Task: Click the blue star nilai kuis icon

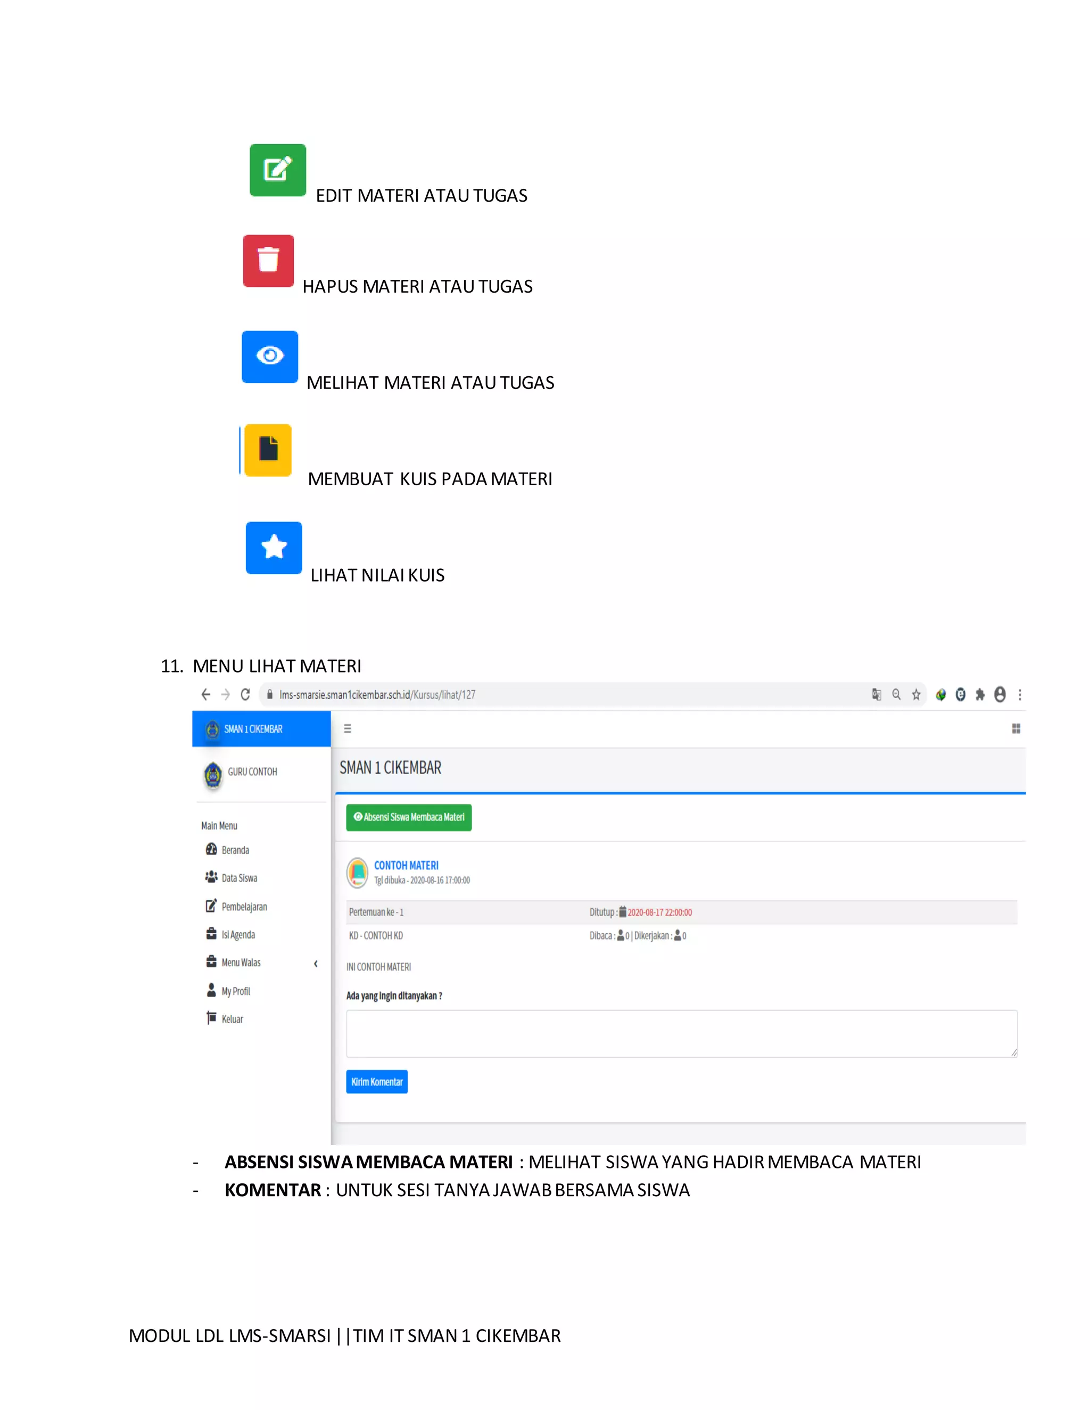Action: (x=274, y=548)
